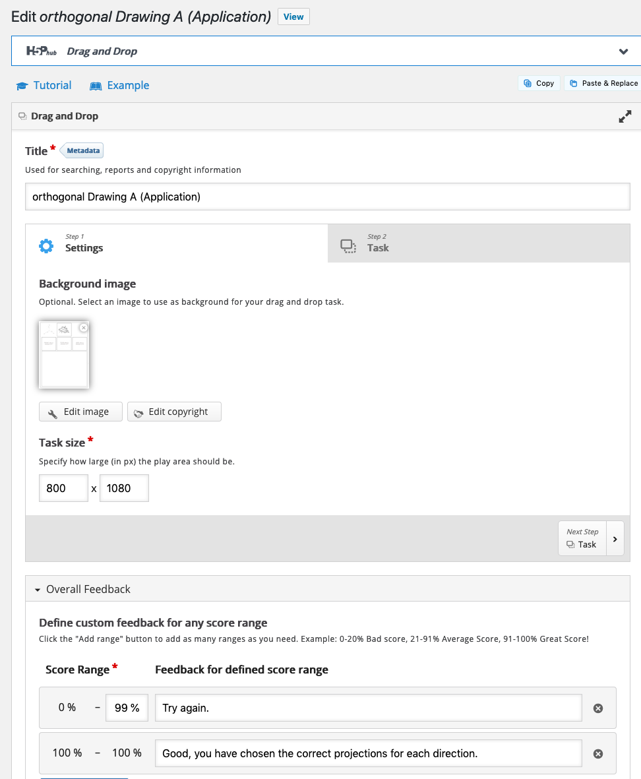Click the Settings gear icon in Step 1
The width and height of the screenshot is (641, 779).
[x=46, y=246]
